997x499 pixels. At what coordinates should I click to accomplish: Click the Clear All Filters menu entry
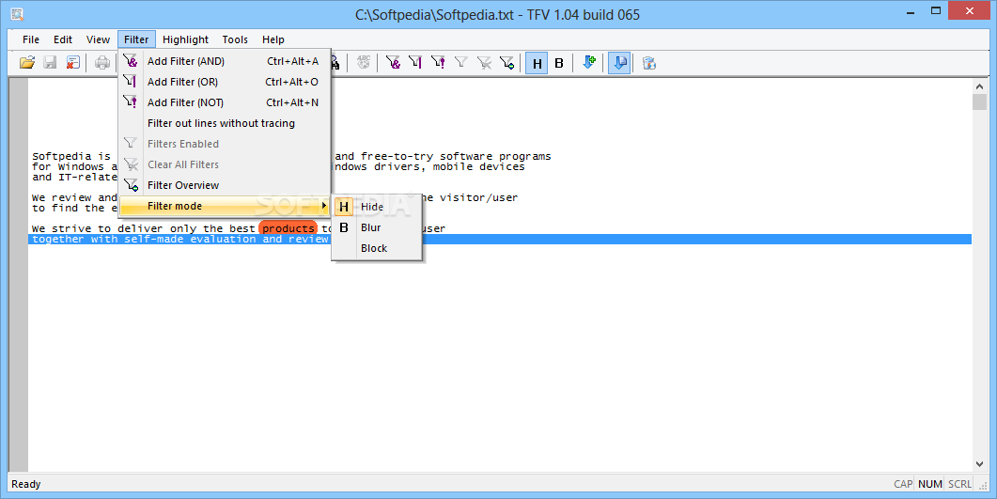225,164
